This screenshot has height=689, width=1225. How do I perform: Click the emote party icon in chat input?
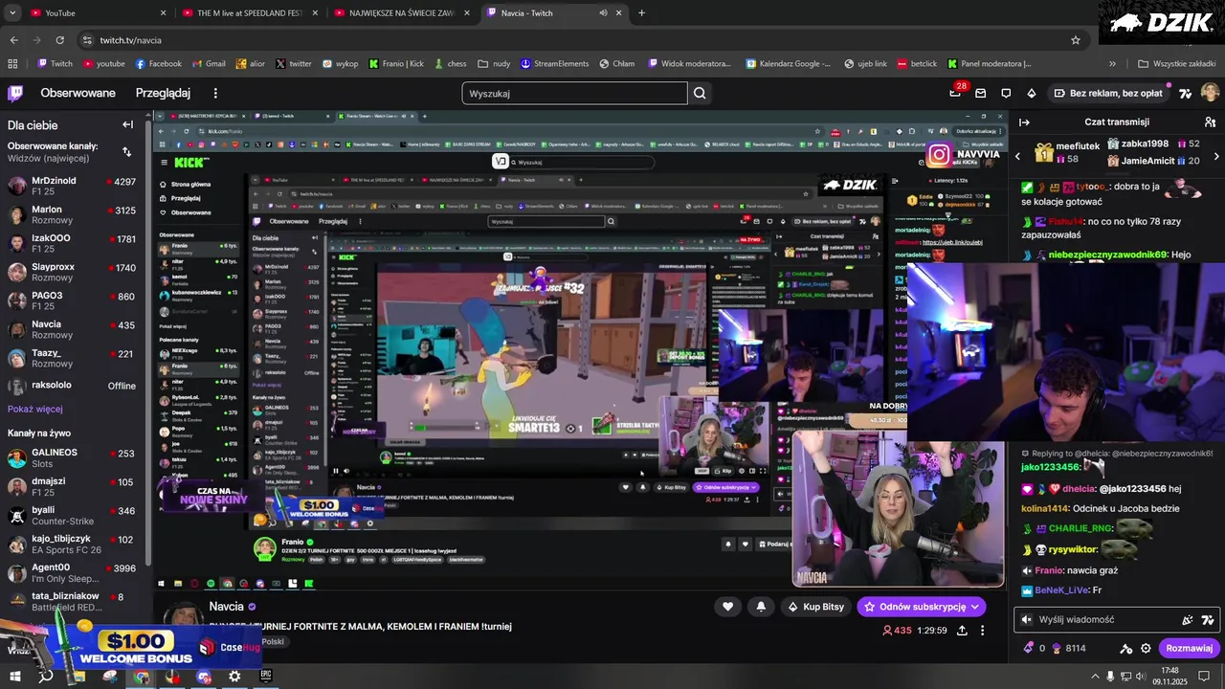click(x=1188, y=619)
